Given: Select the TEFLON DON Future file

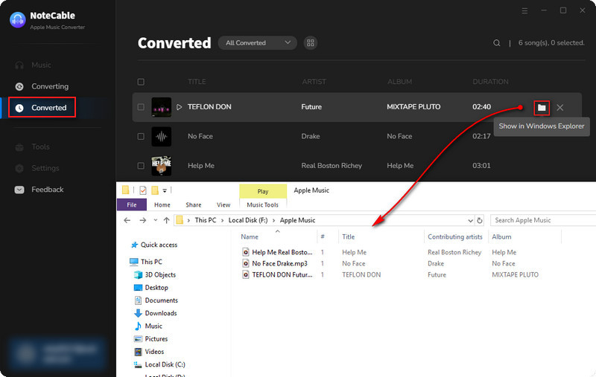Looking at the screenshot, I should (x=277, y=274).
